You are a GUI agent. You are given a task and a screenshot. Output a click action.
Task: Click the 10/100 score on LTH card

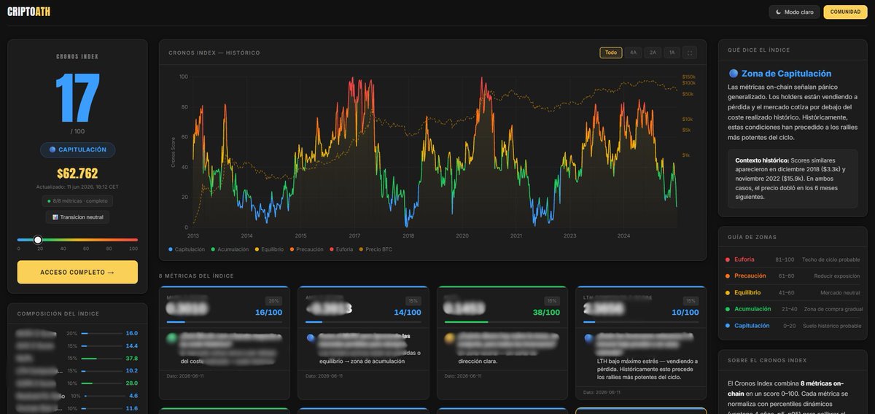[685, 312]
